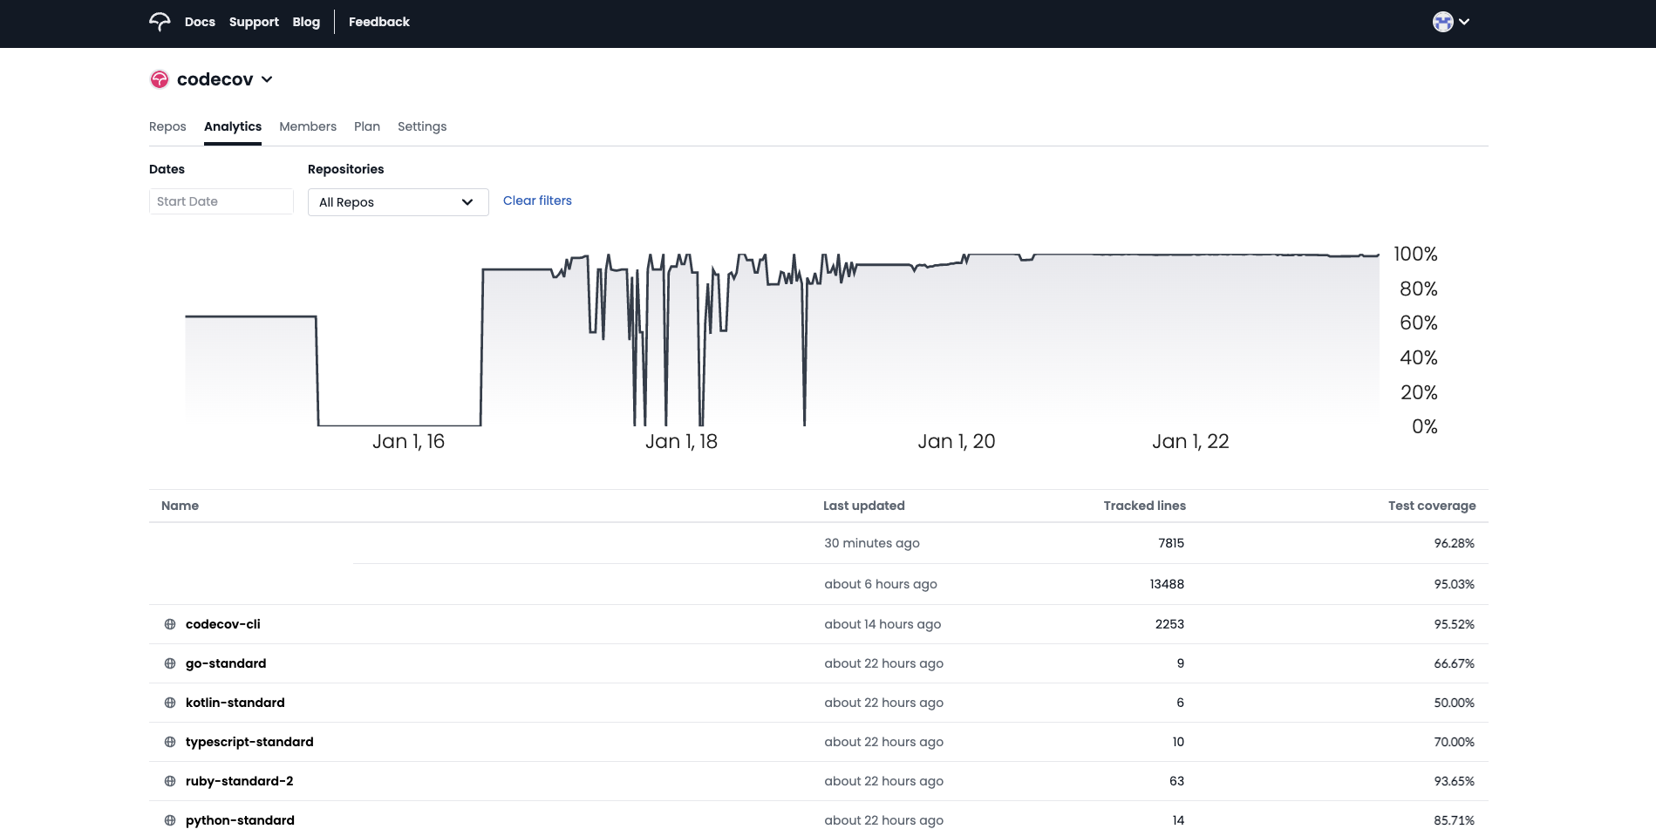
Task: Open the Members tab
Action: tap(308, 126)
